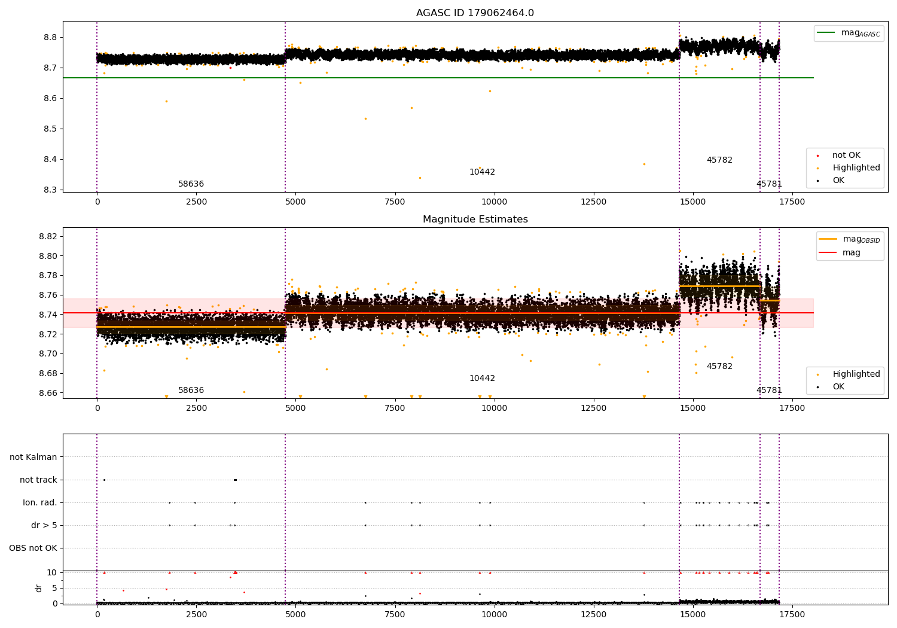Click the 'not track' row label
The image size is (897, 628).
point(38,480)
